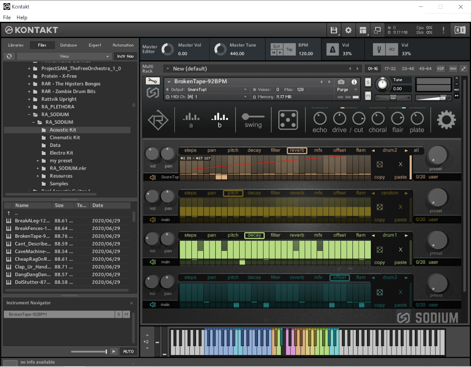Click the Sodium randomize dice icon
This screenshot has height=367, width=471.
pos(288,120)
